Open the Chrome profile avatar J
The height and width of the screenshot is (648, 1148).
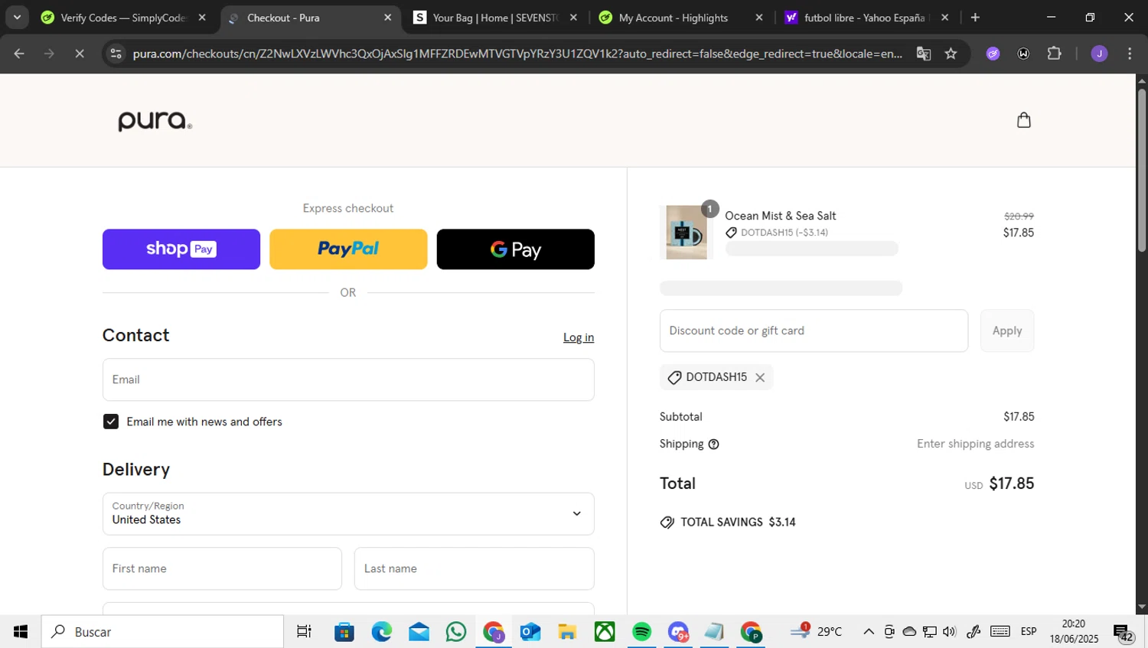1099,54
